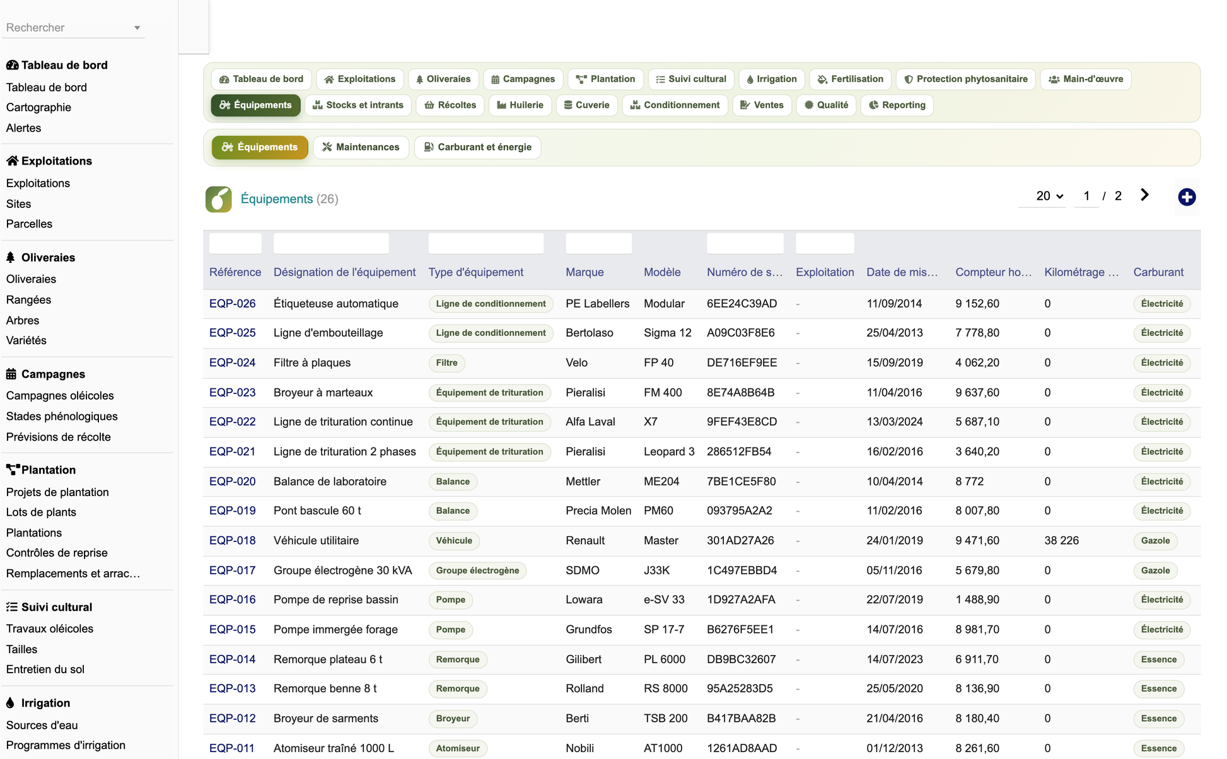Viewport: 1227px width, 759px height.
Task: Open Contrôles de reprise sidebar link
Action: click(x=57, y=553)
